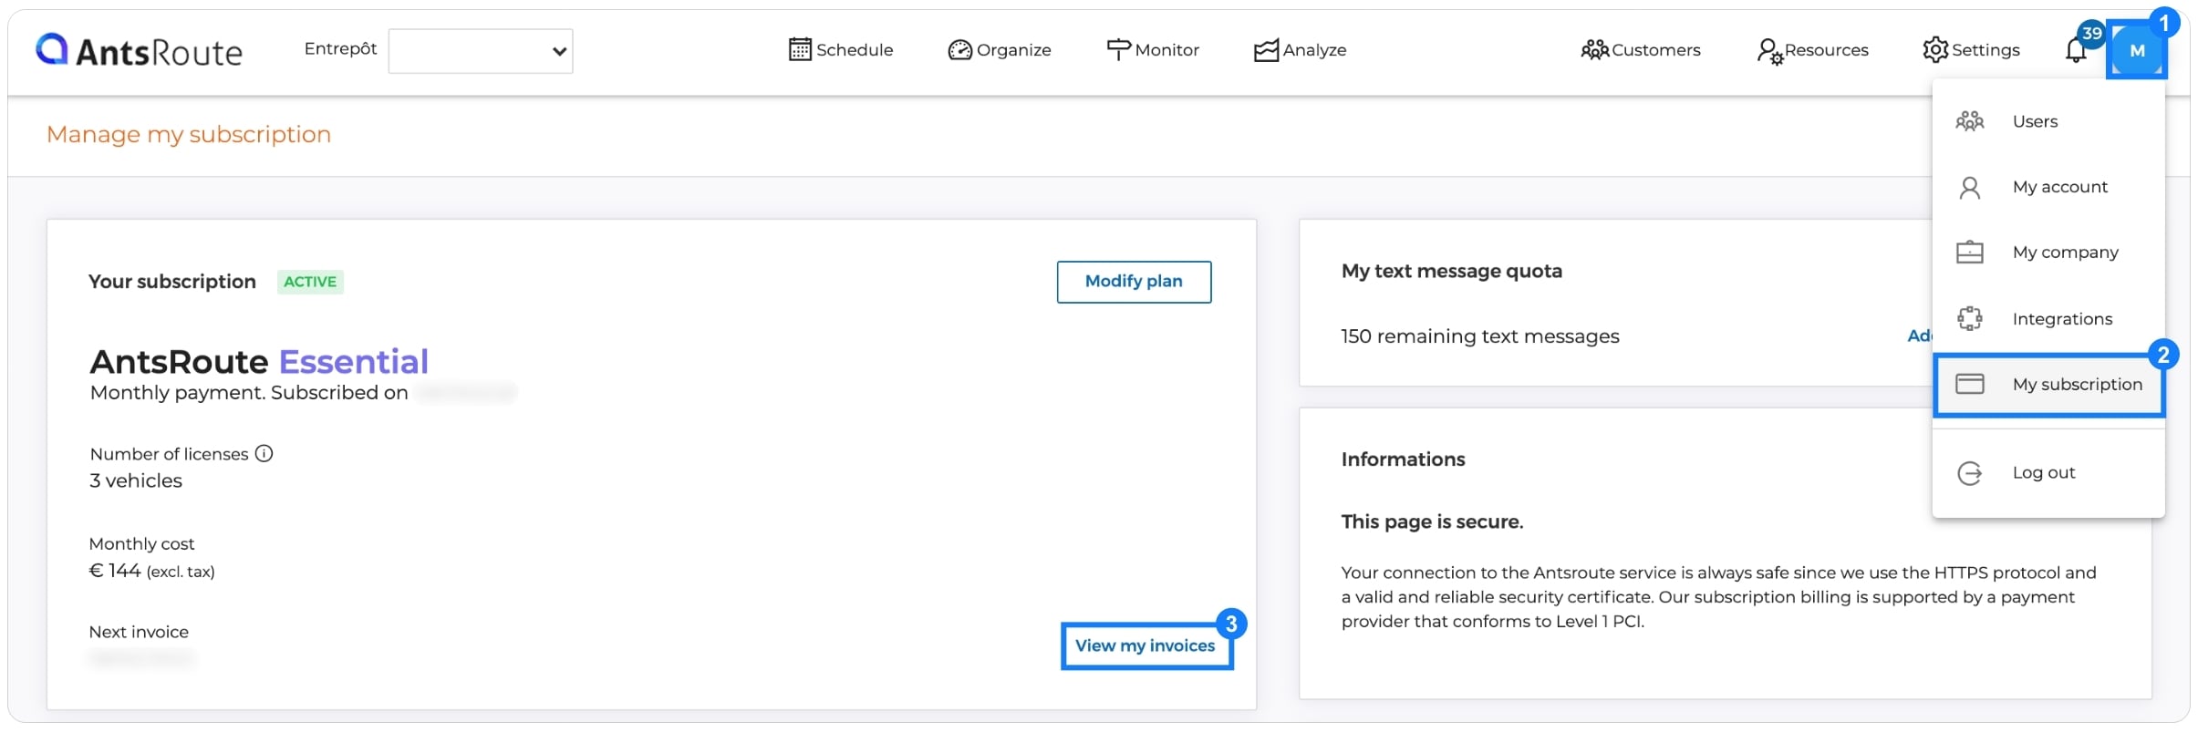Image resolution: width=2198 pixels, height=733 pixels.
Task: Click the Users group icon in menu
Action: (1969, 121)
